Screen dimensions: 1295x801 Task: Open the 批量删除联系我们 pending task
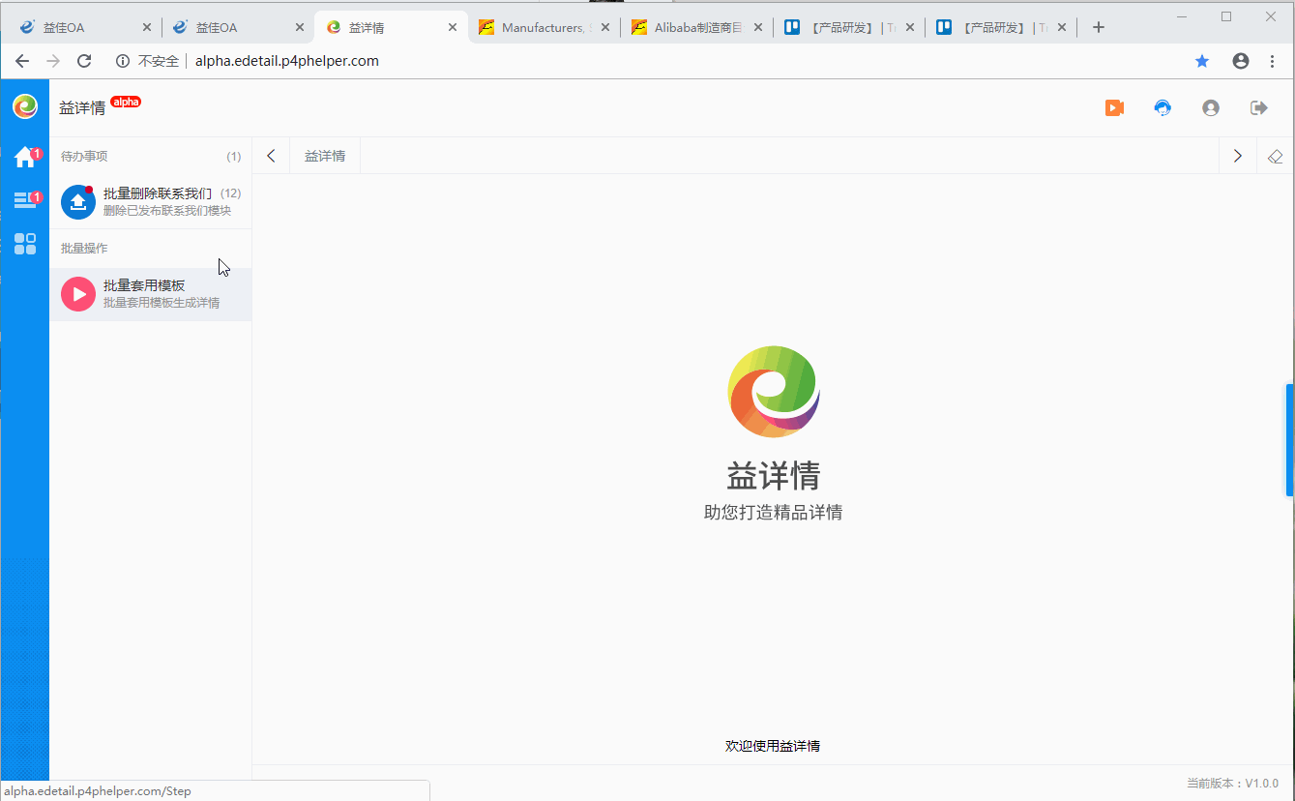151,199
